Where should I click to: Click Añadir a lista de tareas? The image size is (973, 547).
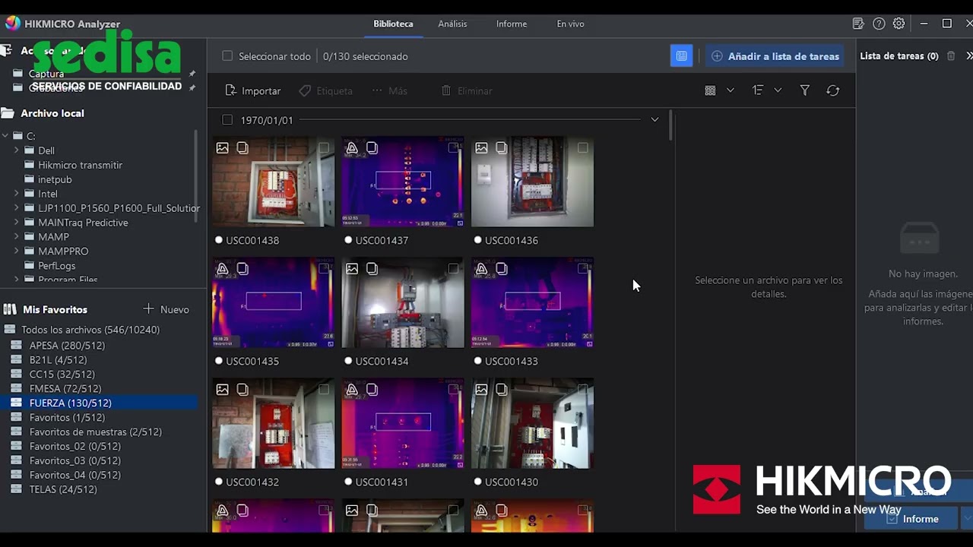776,56
